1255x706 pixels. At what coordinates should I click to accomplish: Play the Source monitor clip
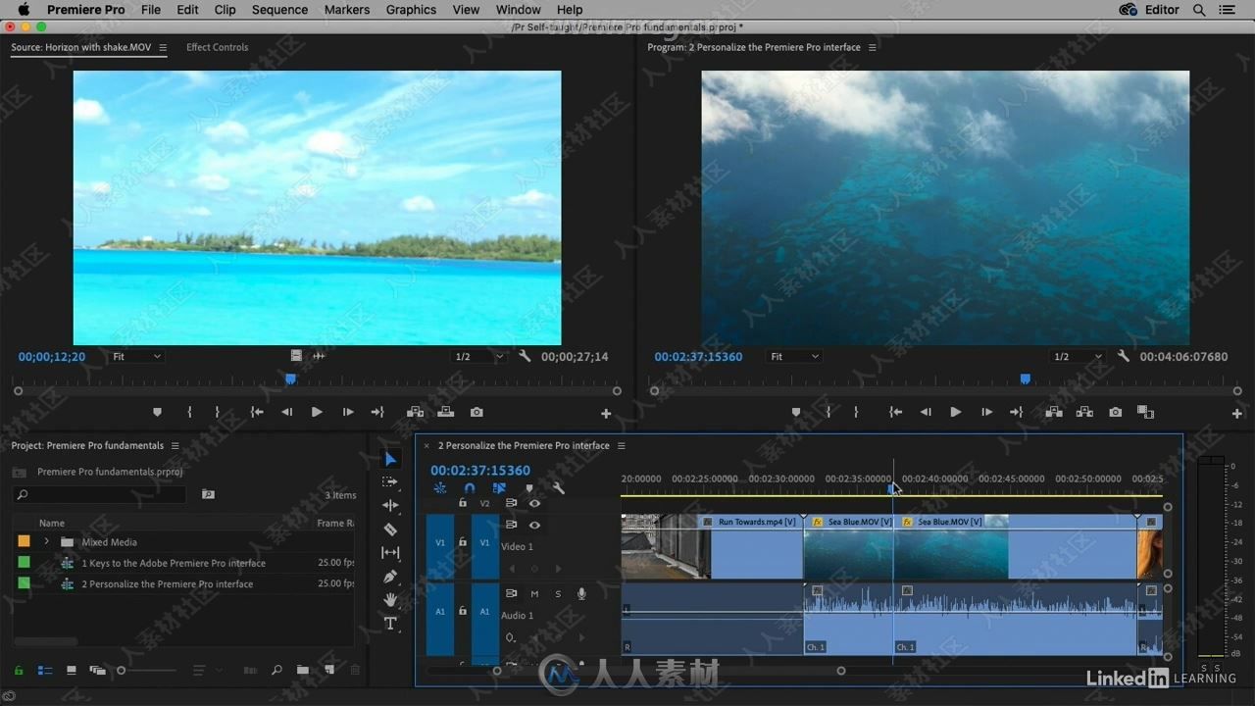(x=317, y=413)
